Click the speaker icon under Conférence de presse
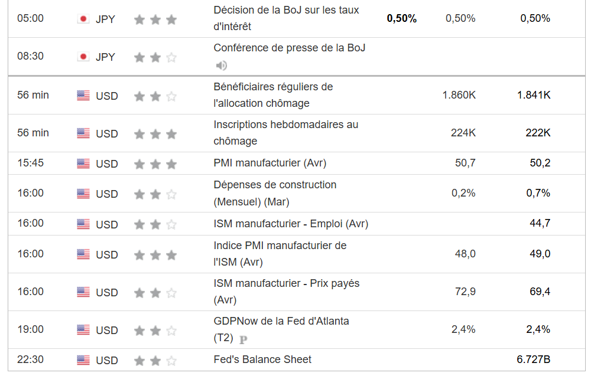Screen dimensions: 594x376 pos(222,66)
